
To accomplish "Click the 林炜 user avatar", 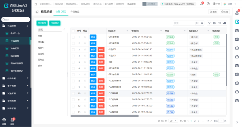I will click(x=225, y=4).
